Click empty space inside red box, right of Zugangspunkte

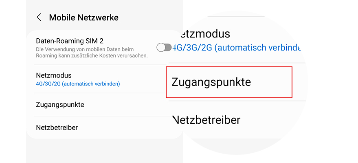point(273,82)
